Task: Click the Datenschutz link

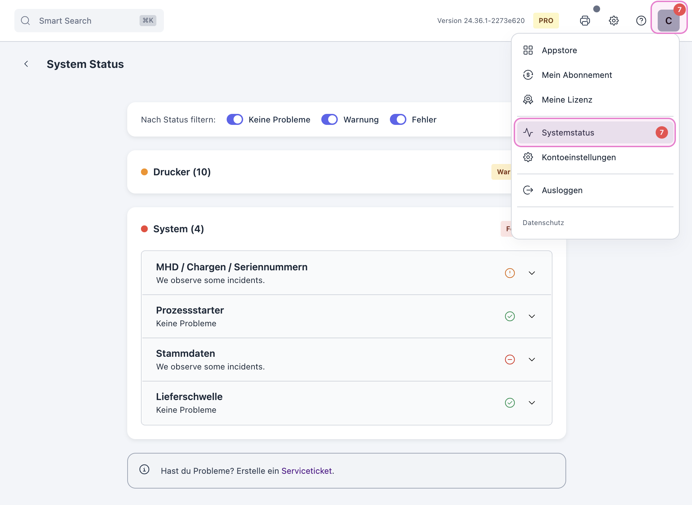Action: pyautogui.click(x=543, y=223)
